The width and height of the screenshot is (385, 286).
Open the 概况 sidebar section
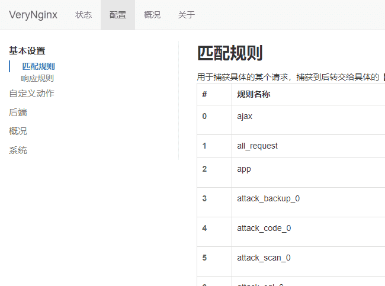[x=18, y=131]
